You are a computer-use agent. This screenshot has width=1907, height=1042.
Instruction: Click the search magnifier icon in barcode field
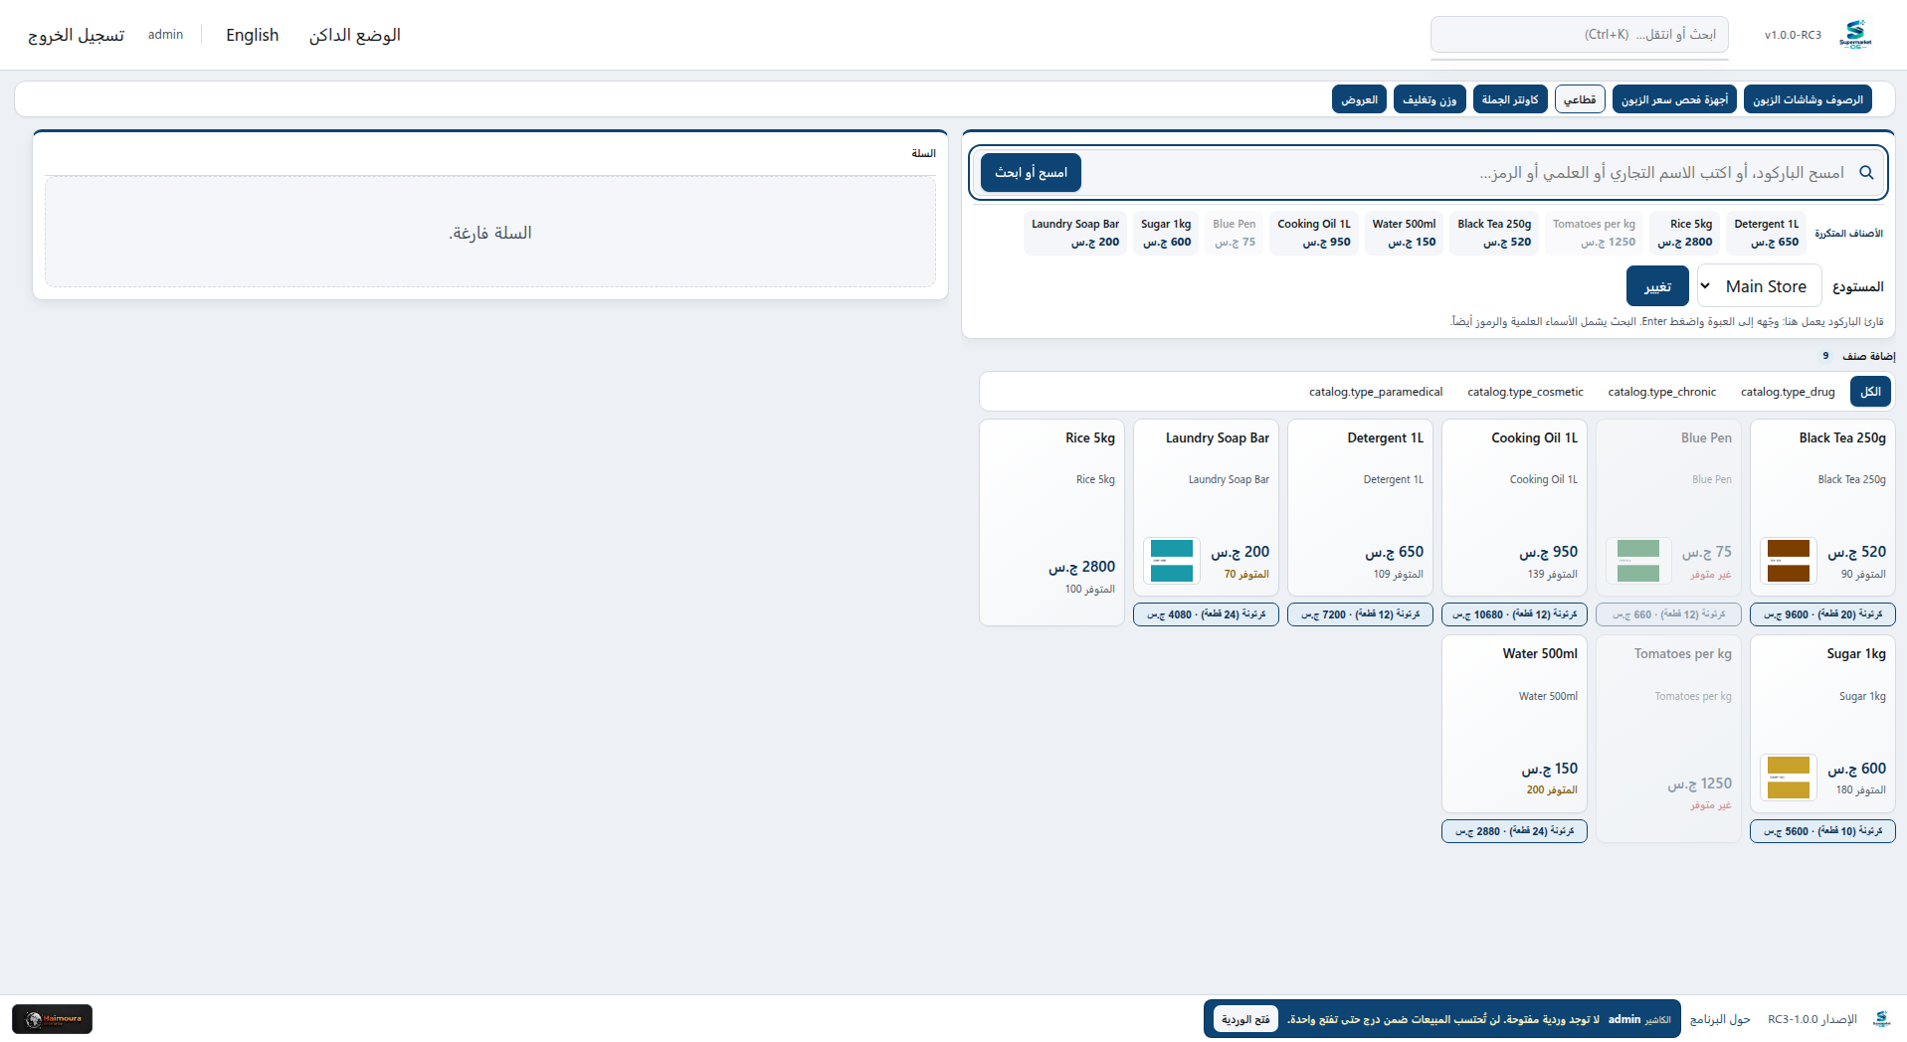pyautogui.click(x=1866, y=173)
